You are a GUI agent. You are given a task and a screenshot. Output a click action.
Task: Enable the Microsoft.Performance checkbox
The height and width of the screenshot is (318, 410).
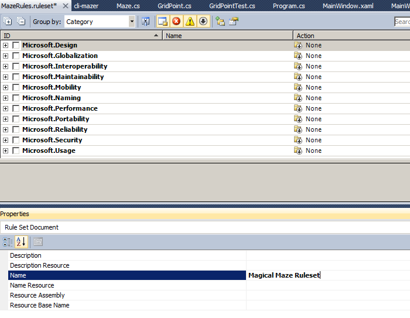[x=16, y=108]
